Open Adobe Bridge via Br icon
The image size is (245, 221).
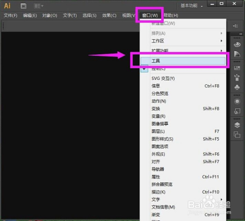(24, 6)
